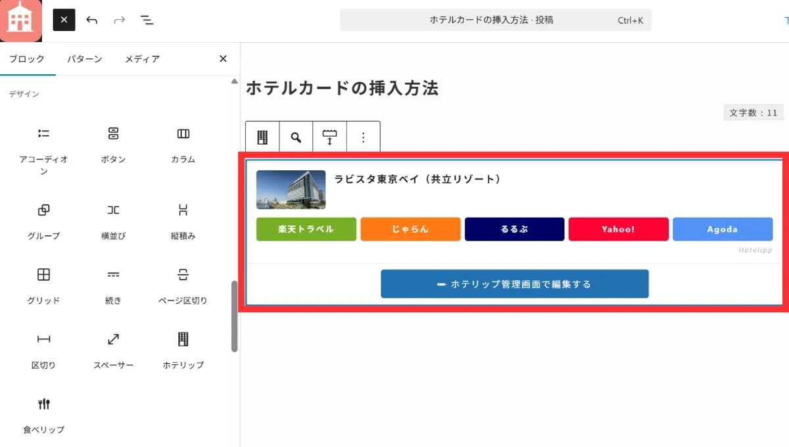Click the hotel thumbnail image
This screenshot has height=447, width=789.
tap(291, 189)
